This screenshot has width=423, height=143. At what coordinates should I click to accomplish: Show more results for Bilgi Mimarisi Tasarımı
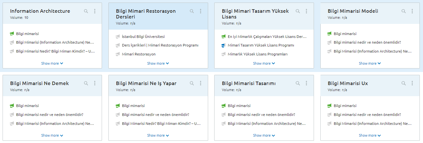[264, 135]
